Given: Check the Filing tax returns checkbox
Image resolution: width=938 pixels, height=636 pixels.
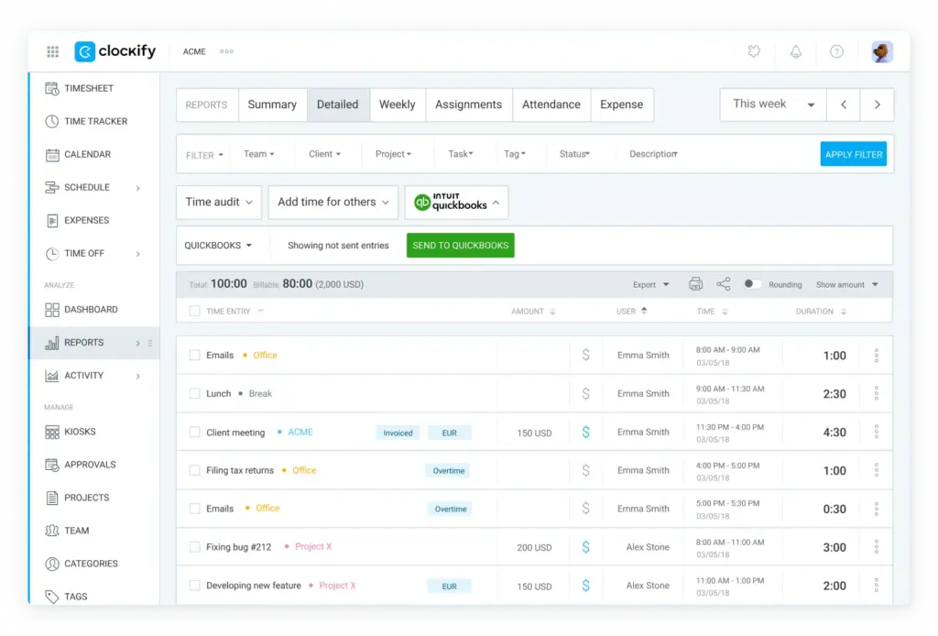Looking at the screenshot, I should pos(194,470).
